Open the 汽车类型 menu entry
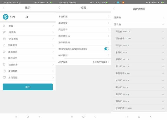Image resolution: width=167 pixels, height=120 pixels. click(x=28, y=39)
